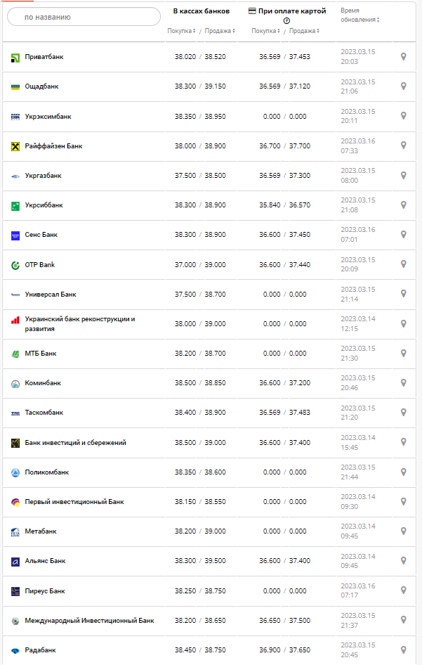Click the map marker in Альянс Банк row
422x665 pixels.
coord(403,561)
